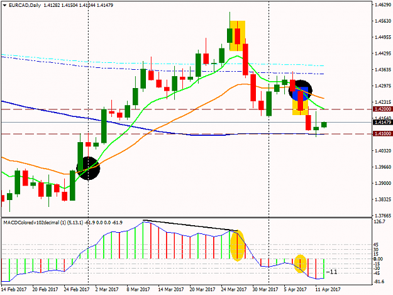The image size is (393, 295).
Task: Select the 1.44295 price scale label
Action: pyautogui.click(x=383, y=53)
